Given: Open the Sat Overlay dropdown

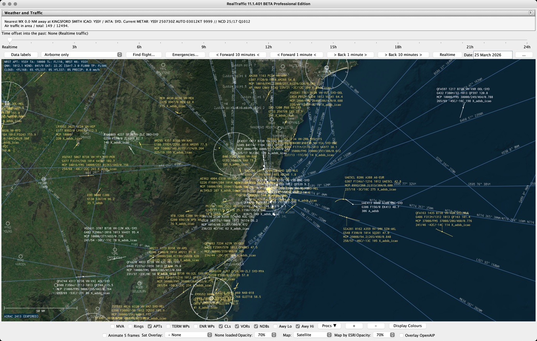Looking at the screenshot, I should pos(188,335).
